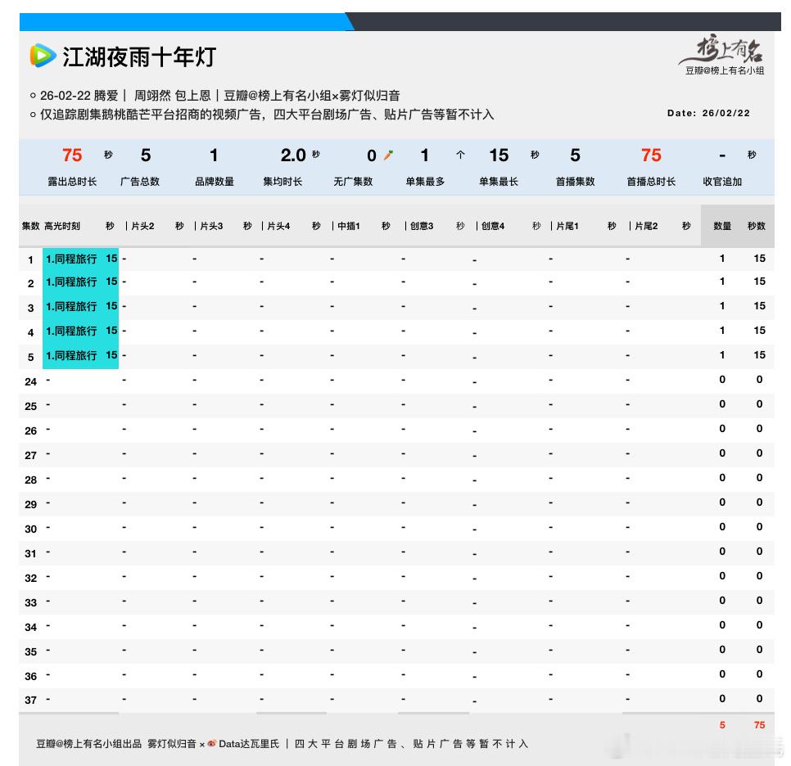Click the eye icon before Data达瓦里氏 in the footer

coord(210,745)
